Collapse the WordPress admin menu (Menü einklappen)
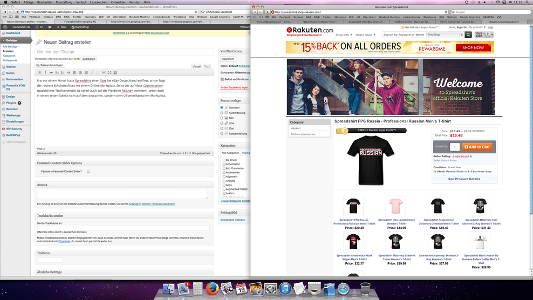The image size is (533, 300). pos(14,142)
